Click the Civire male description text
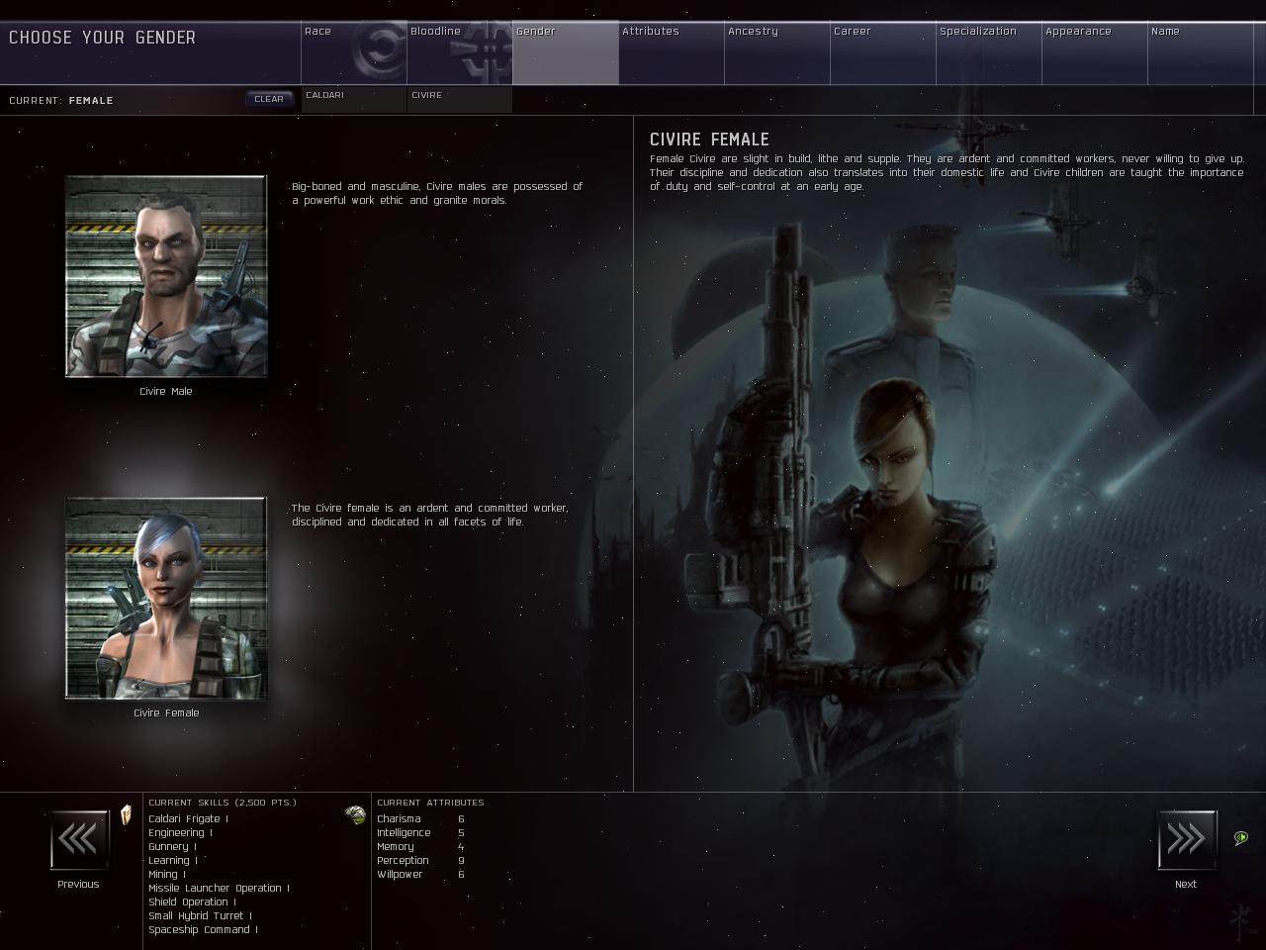Viewport: 1266px width, 950px height. click(x=437, y=193)
